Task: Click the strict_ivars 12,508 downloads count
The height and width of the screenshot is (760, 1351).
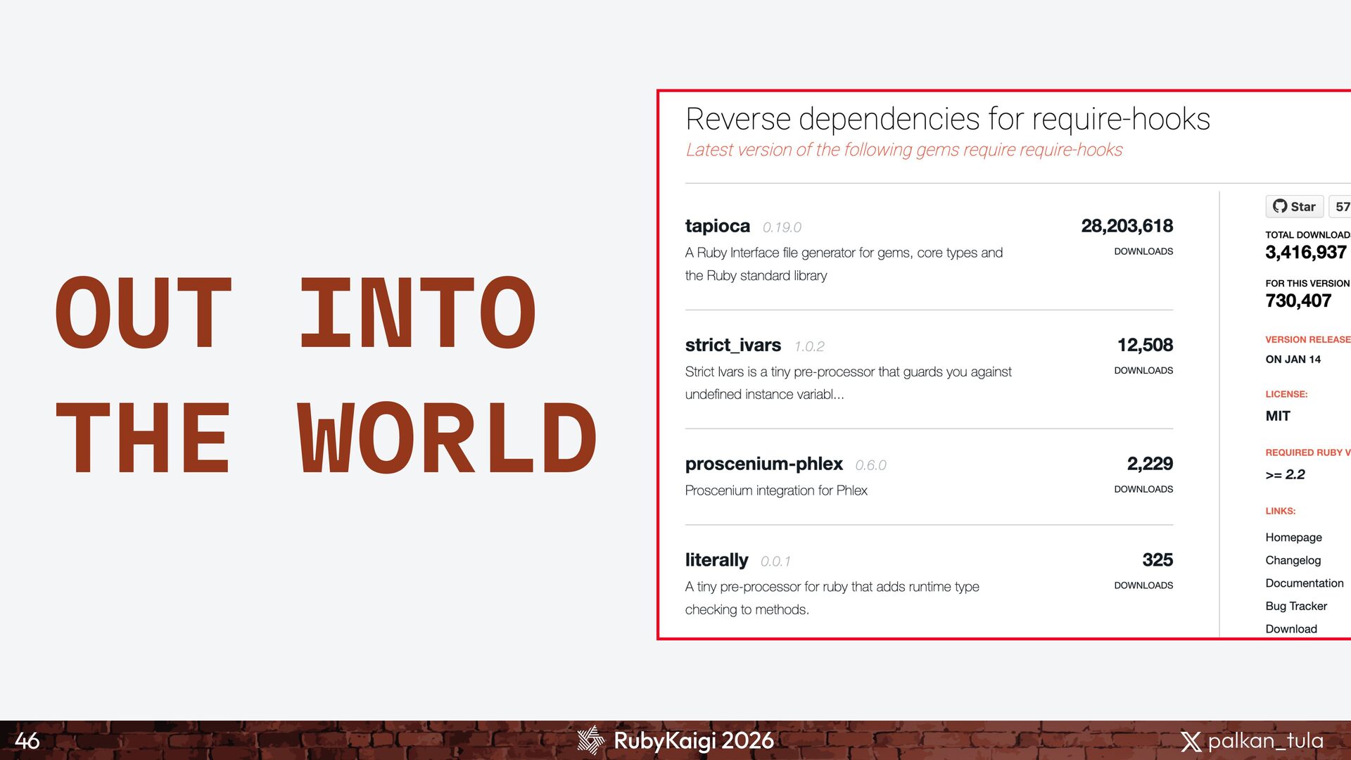Action: (x=1145, y=345)
